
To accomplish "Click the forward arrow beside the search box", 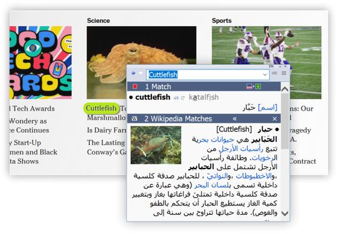I will pyautogui.click(x=141, y=74).
